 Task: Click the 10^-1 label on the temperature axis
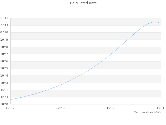[60, 108]
